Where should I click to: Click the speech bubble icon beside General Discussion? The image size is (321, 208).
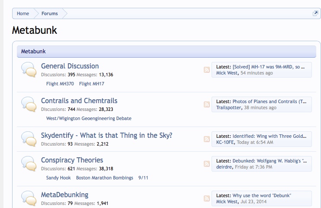coord(29,70)
